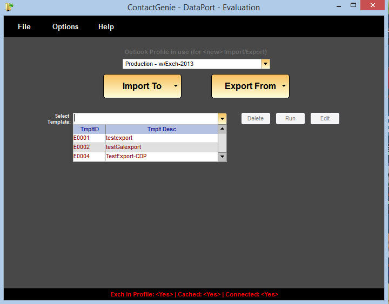This screenshot has width=389, height=304.
Task: Click the Export From button
Action: [250, 86]
